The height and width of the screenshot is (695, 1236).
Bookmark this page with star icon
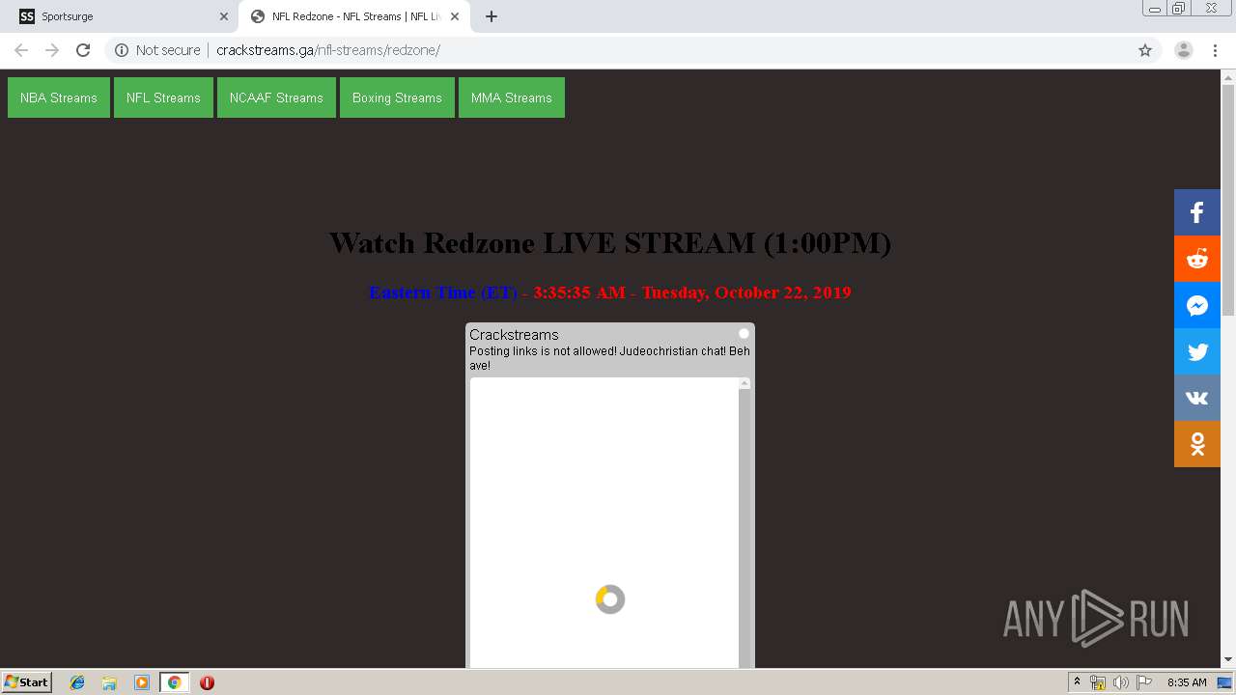click(x=1145, y=50)
